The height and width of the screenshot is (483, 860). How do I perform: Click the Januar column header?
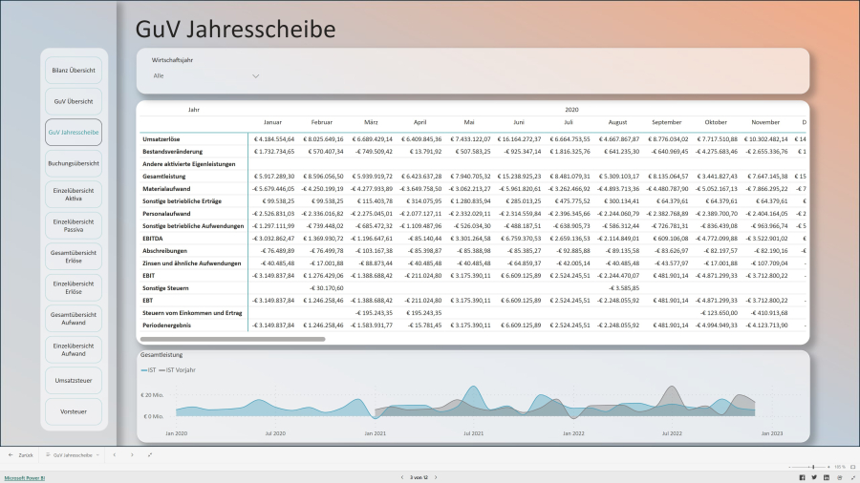click(272, 122)
